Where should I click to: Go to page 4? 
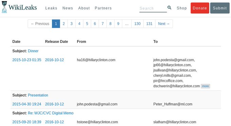point(79,24)
